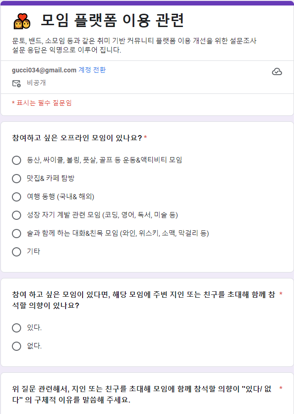
Task: Choose the 맛집& 카페 탐방 radio button
Action: 17,178
